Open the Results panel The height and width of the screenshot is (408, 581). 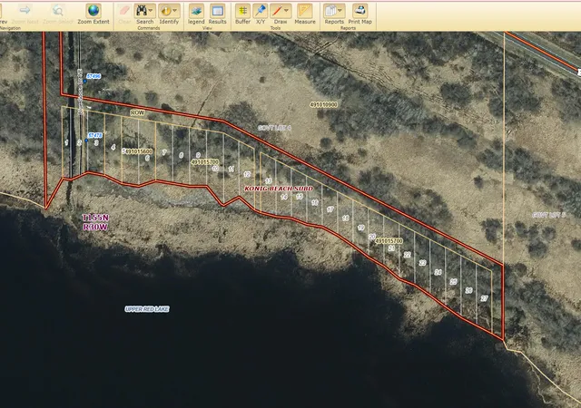tap(217, 11)
